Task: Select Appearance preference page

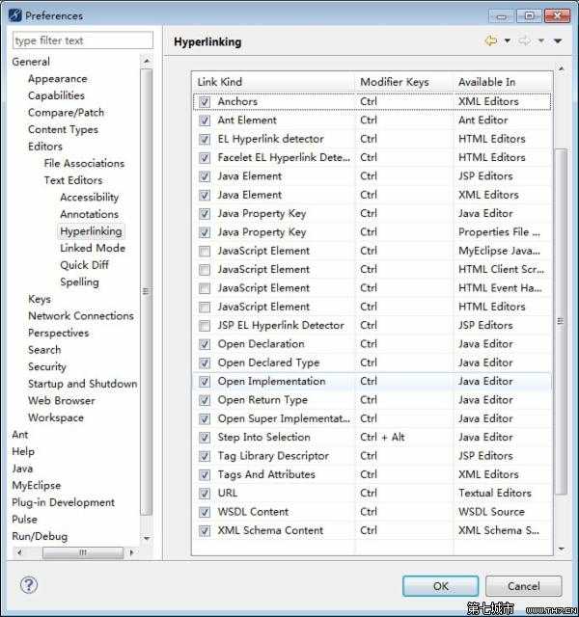Action: [x=58, y=79]
